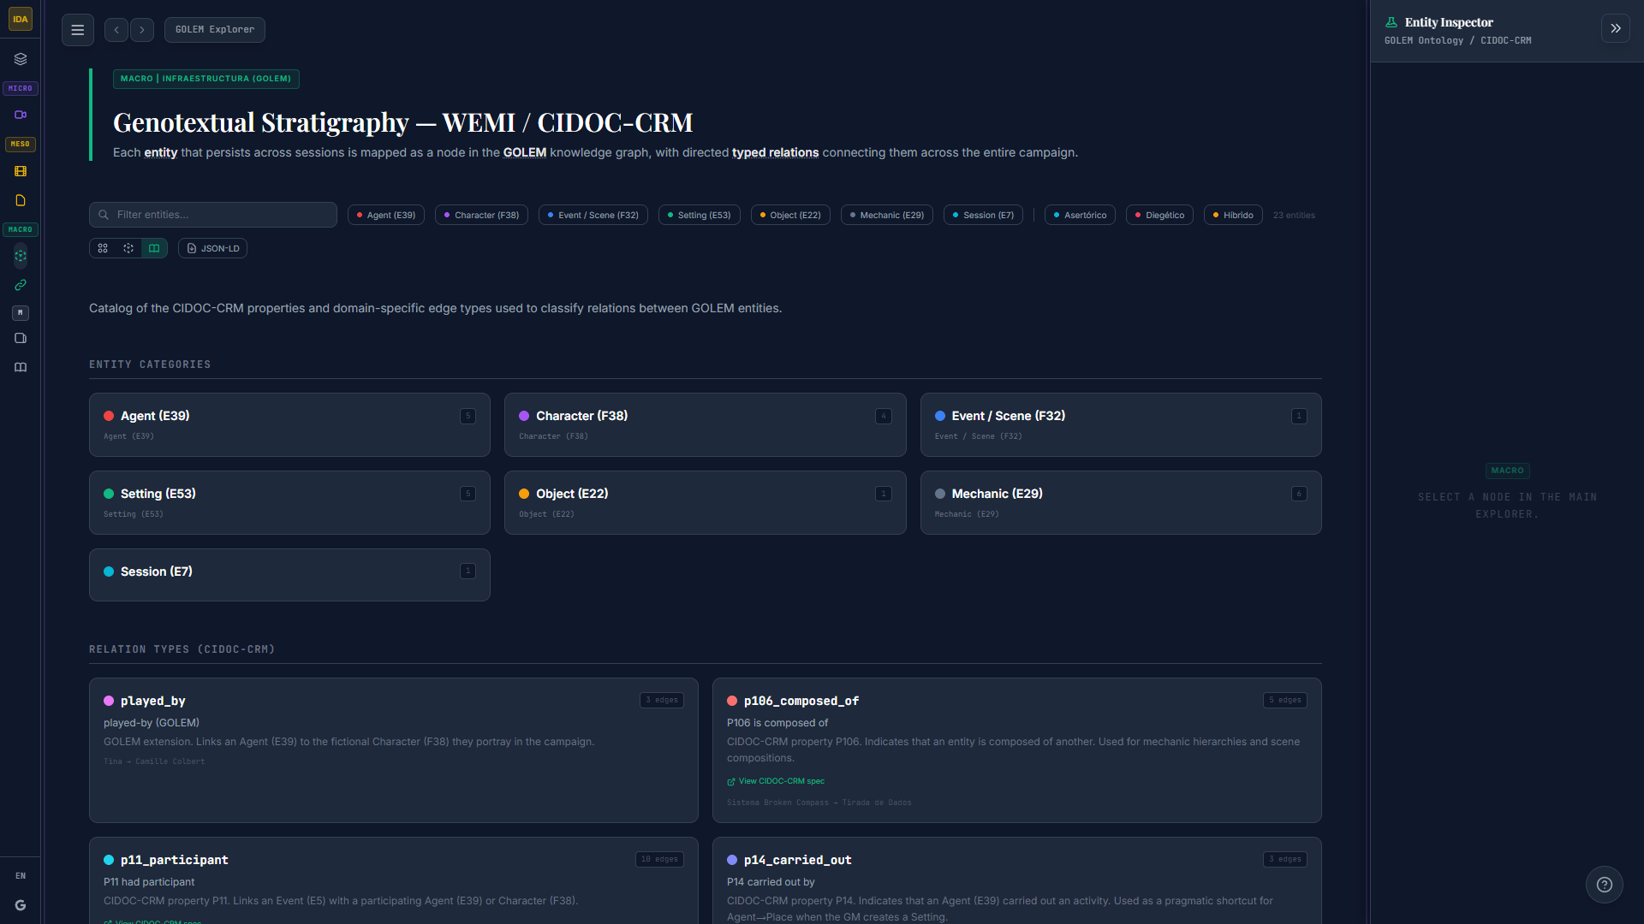The height and width of the screenshot is (924, 1644).
Task: Click the green link chain sidebar icon
Action: click(21, 285)
